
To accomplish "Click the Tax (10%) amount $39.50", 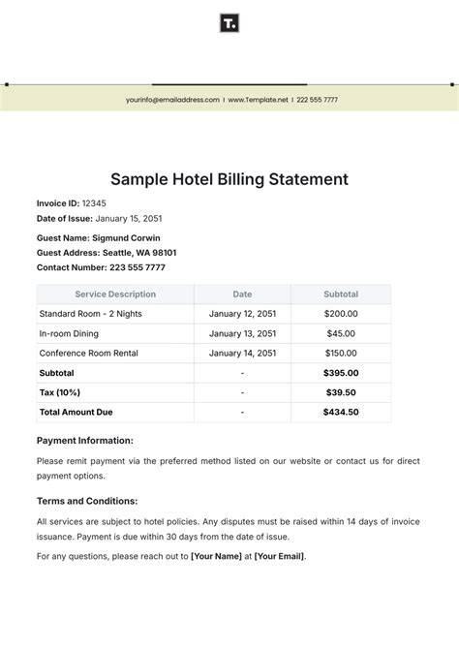I will click(x=341, y=392).
